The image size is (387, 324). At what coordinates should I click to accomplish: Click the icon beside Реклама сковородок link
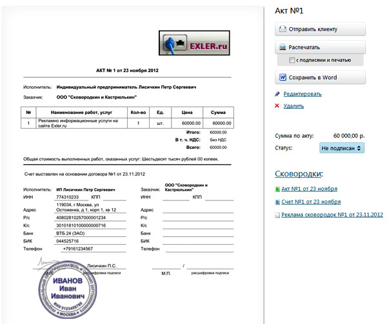click(277, 214)
